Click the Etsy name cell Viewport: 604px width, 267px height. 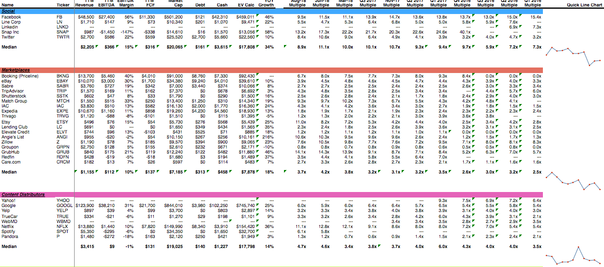coord(6,121)
